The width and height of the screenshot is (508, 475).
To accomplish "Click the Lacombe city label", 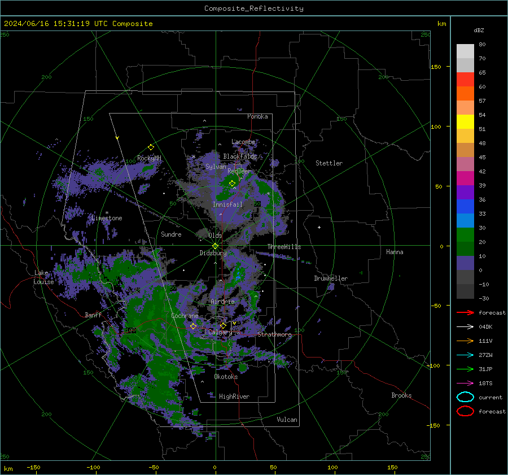I will (x=243, y=142).
